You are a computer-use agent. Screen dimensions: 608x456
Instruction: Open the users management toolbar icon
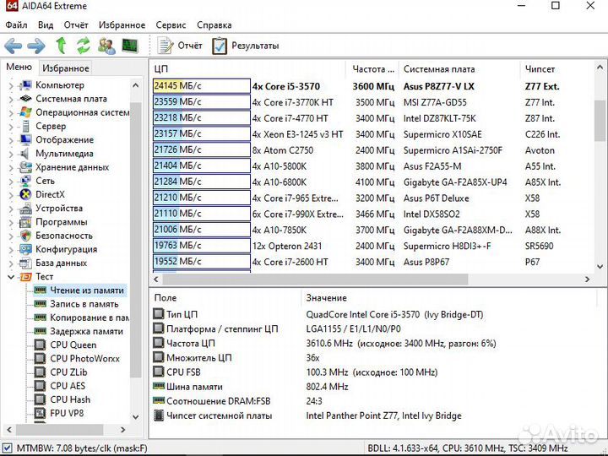(x=106, y=46)
